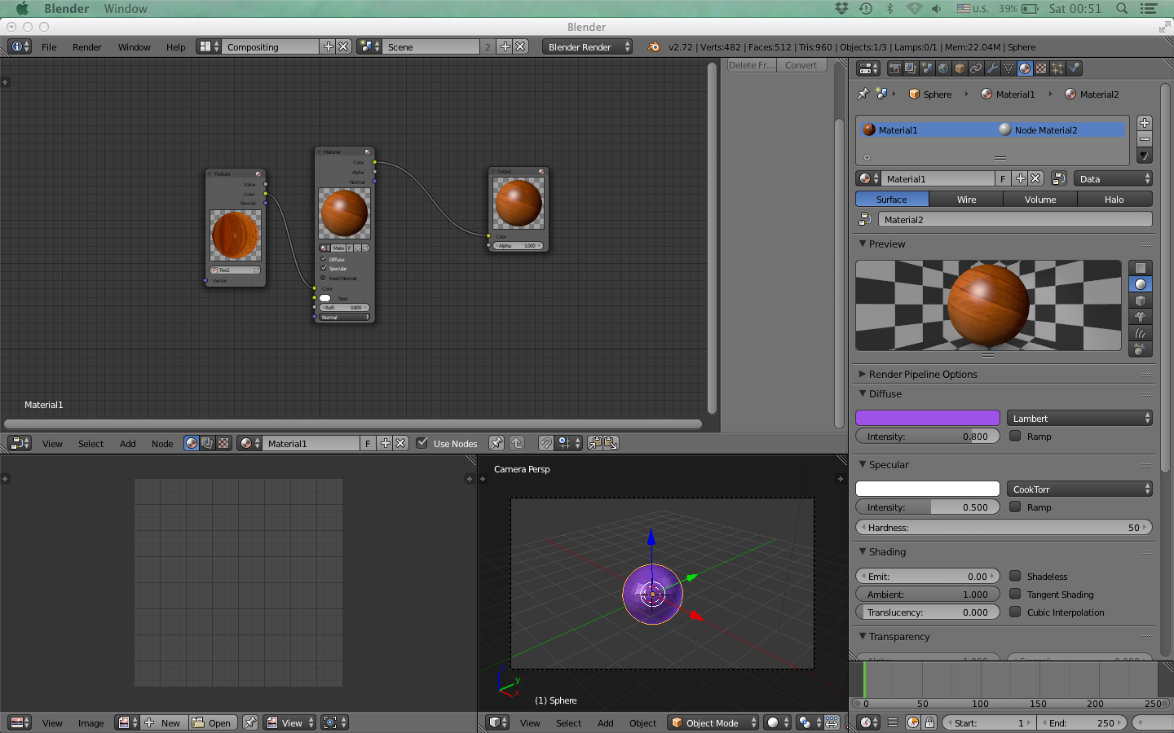Image resolution: width=1174 pixels, height=733 pixels.
Task: Select Compositing node tree type icon
Action: tap(207, 443)
